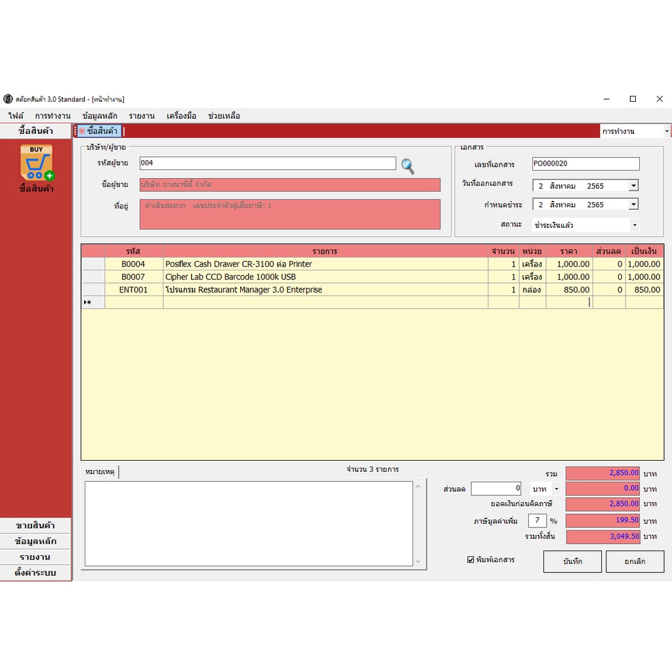Viewport: 672px width, 672px height.
Task: Open the document issue date dropdown
Action: coord(633,186)
